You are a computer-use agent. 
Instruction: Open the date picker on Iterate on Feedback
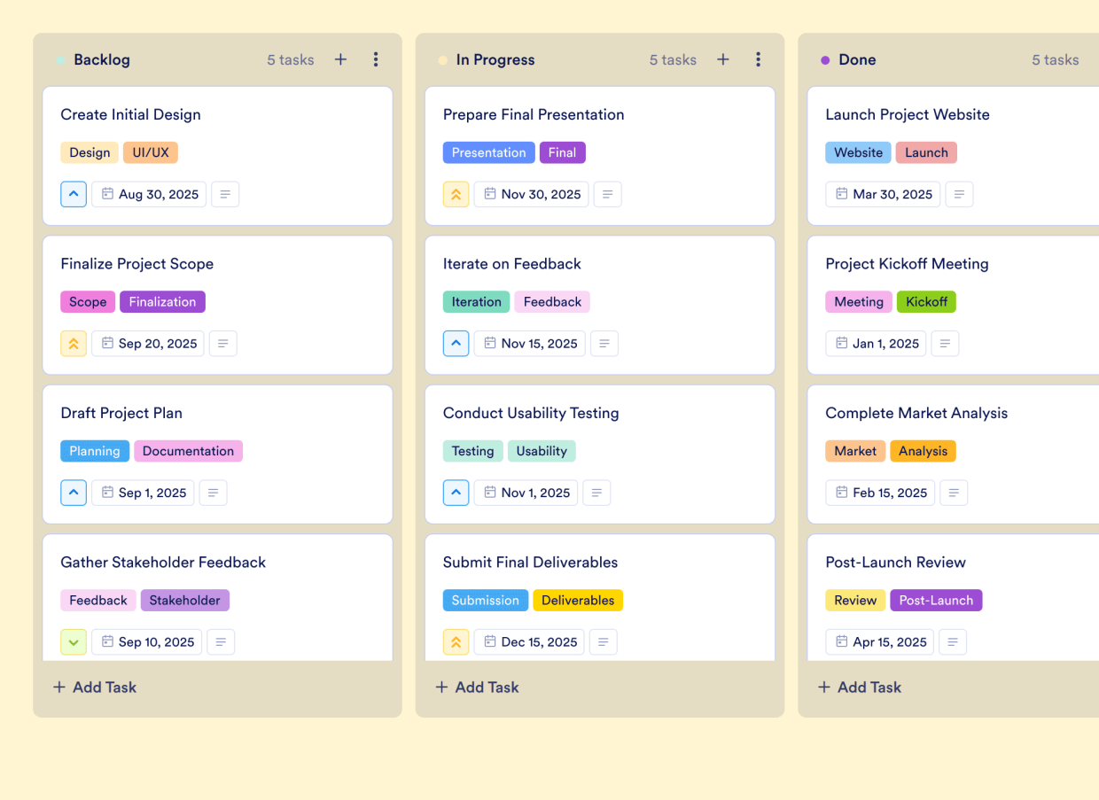tap(529, 343)
